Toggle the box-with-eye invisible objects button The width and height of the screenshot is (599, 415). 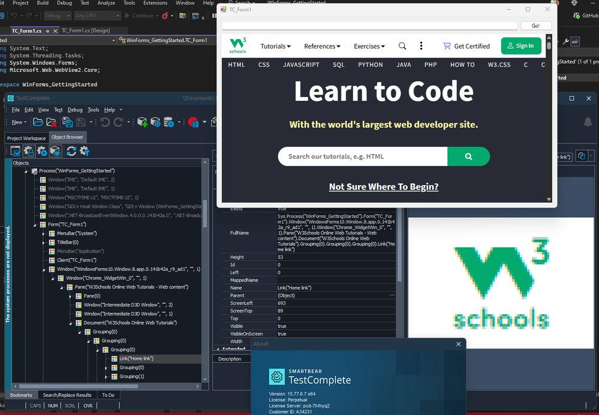pos(55,151)
